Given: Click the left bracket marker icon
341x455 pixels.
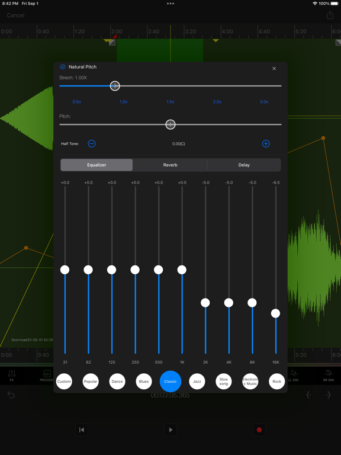Looking at the screenshot, I should pyautogui.click(x=309, y=395).
